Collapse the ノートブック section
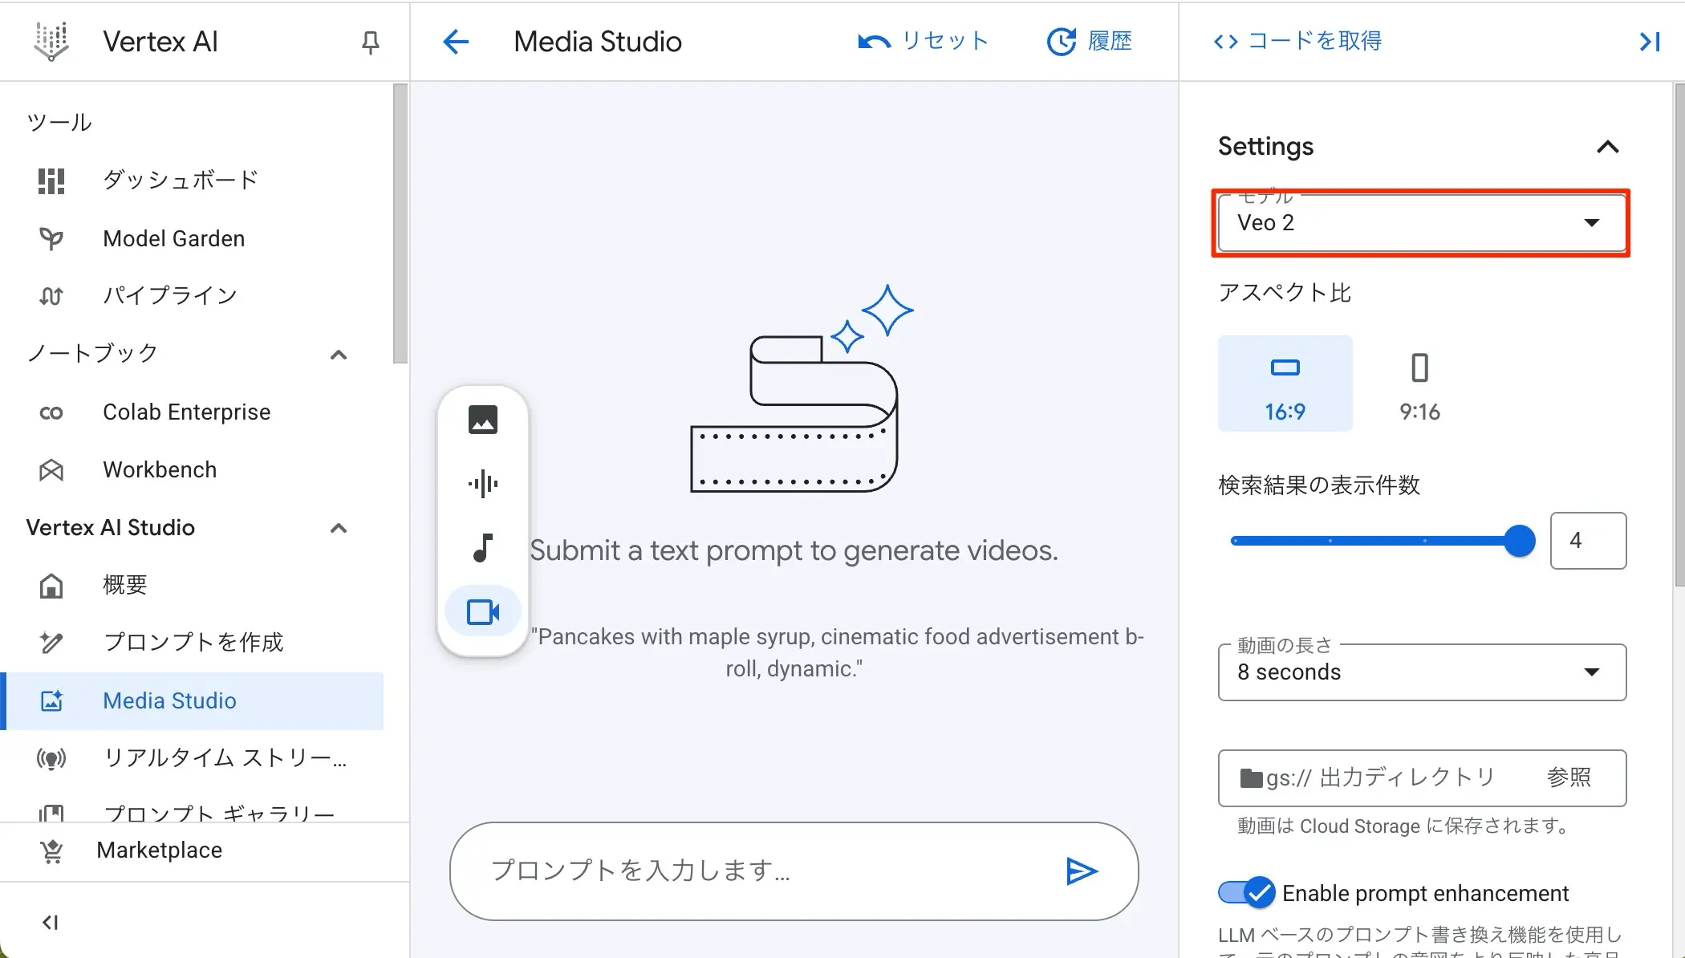 [339, 355]
